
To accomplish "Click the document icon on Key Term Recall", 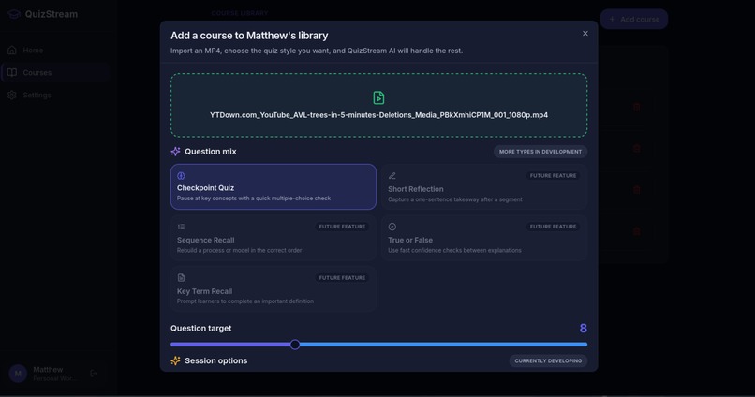I will pyautogui.click(x=181, y=278).
